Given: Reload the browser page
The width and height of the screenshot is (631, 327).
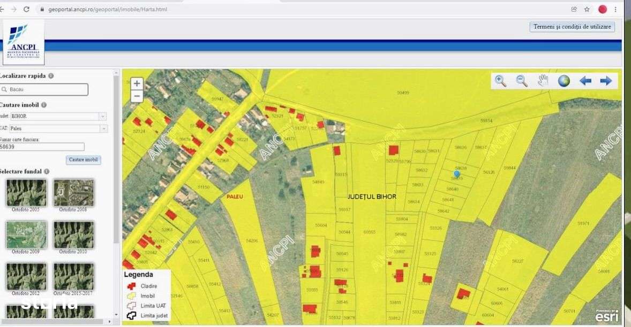Looking at the screenshot, I should pyautogui.click(x=27, y=9).
